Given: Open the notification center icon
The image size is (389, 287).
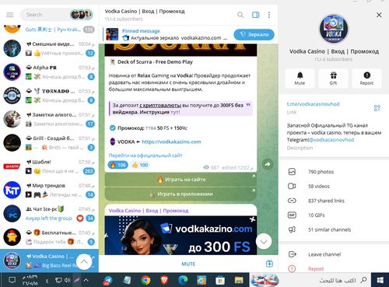Looking at the screenshot, I should [x=12, y=280].
